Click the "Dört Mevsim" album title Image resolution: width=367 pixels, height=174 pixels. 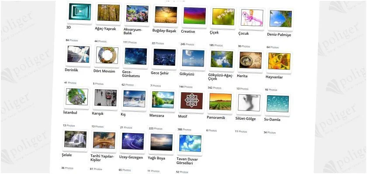point(104,71)
